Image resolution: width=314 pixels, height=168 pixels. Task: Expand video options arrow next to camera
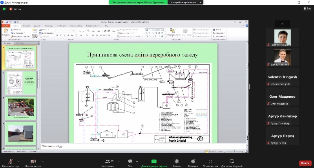pos(43,161)
